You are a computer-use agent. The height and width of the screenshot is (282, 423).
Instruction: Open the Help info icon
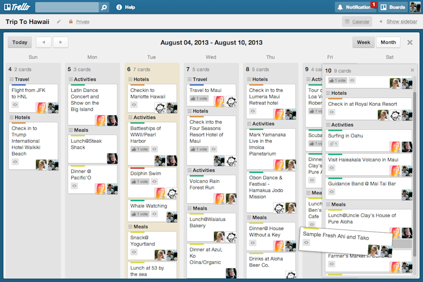pos(119,7)
